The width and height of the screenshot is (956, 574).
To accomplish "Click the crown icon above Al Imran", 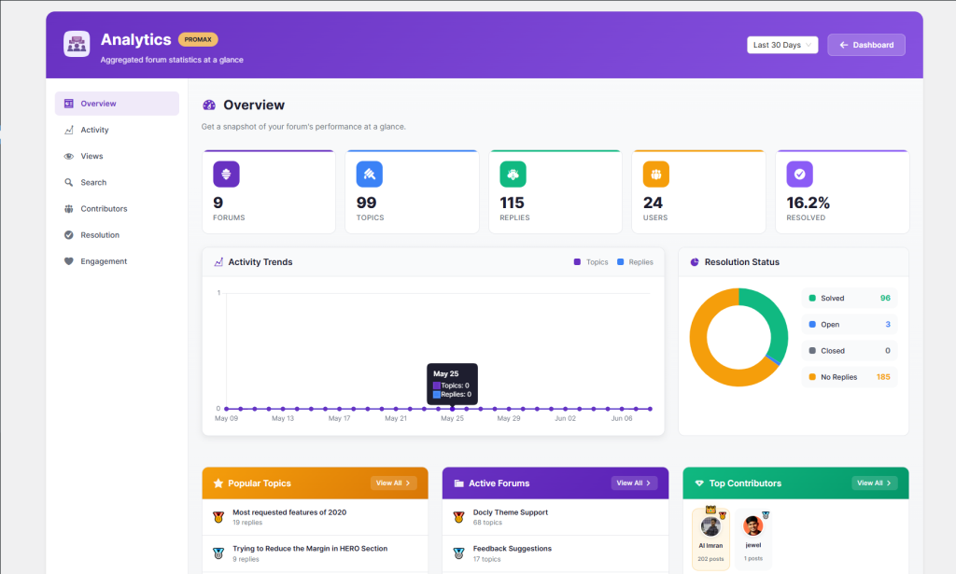I will [x=710, y=509].
